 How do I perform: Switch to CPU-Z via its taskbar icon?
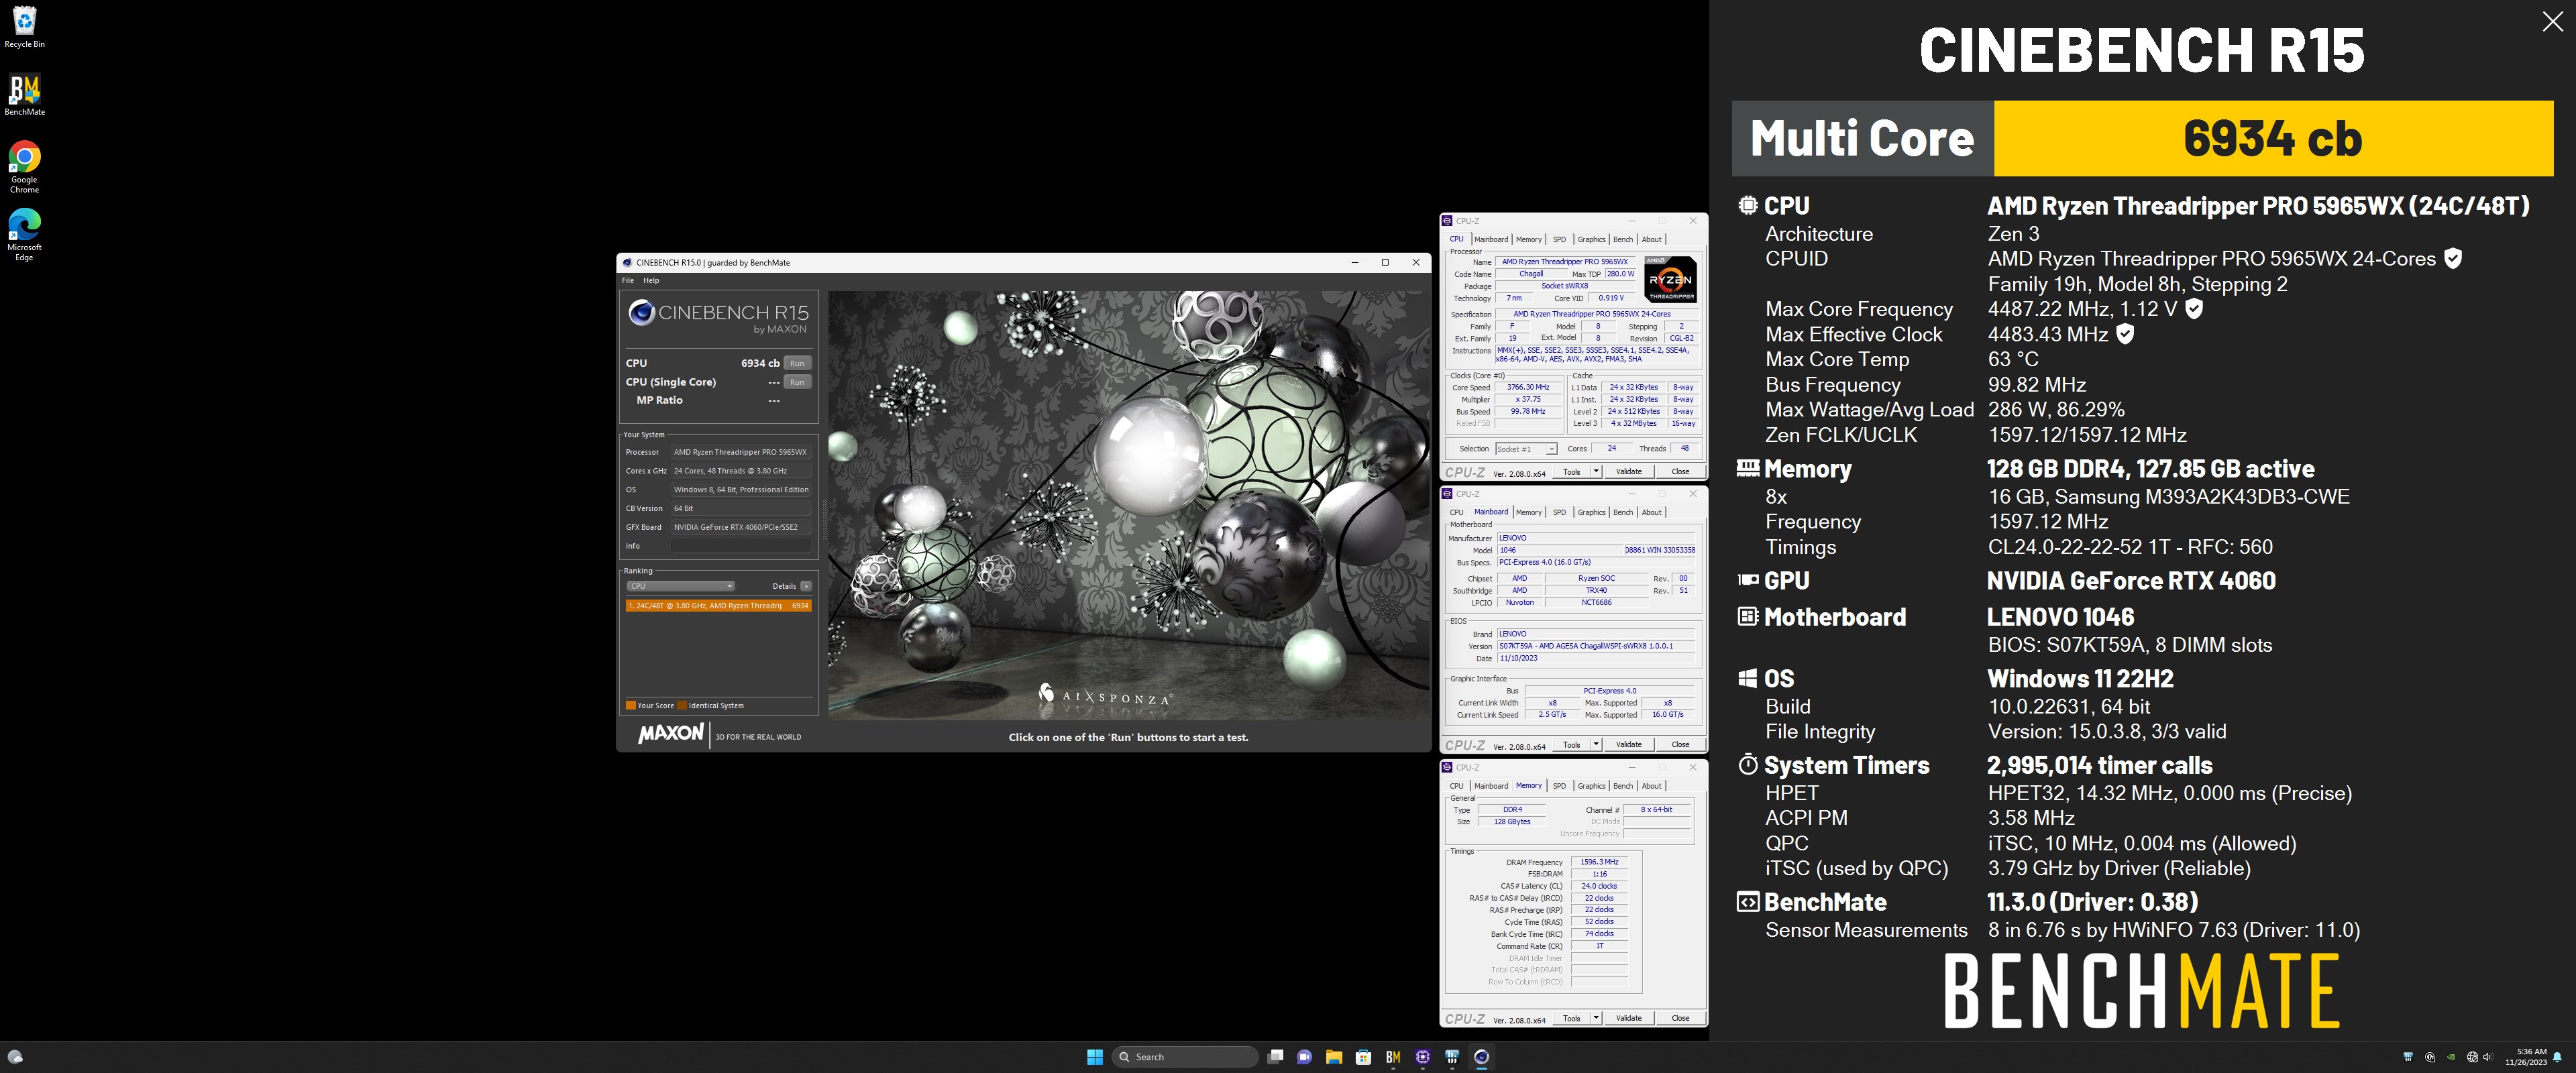pyautogui.click(x=1423, y=1057)
